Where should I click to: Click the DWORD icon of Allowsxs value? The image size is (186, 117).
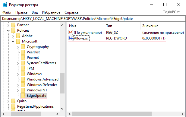click(71, 38)
